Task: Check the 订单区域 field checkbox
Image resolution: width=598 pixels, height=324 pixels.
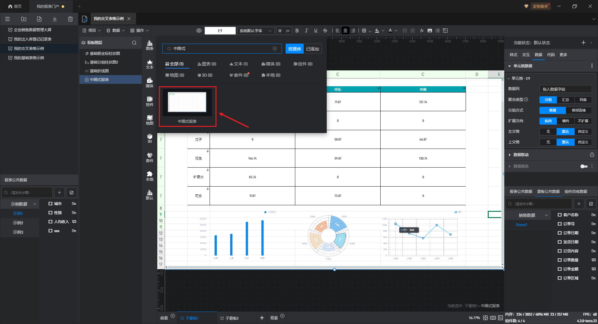Action: coord(560,278)
